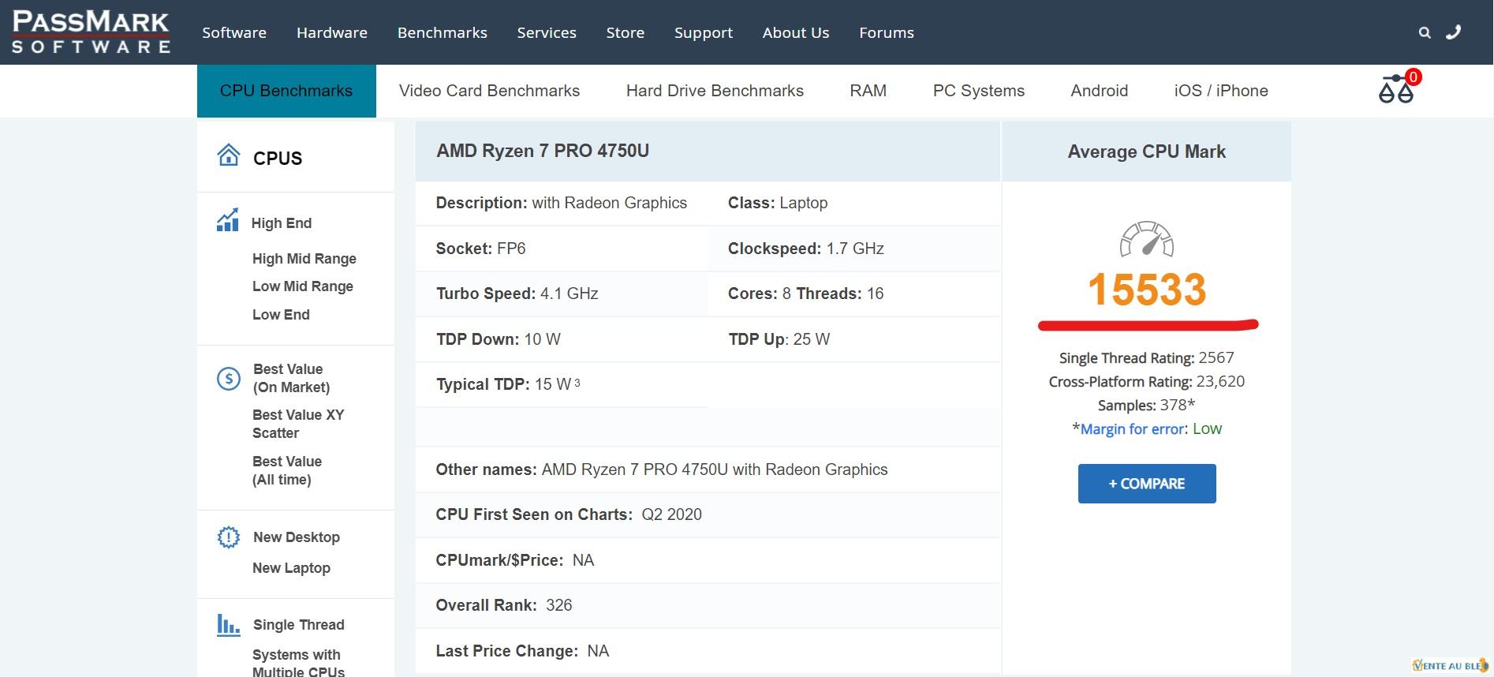Open the Services menu
Viewport: 1494px width, 677px height.
coord(547,32)
